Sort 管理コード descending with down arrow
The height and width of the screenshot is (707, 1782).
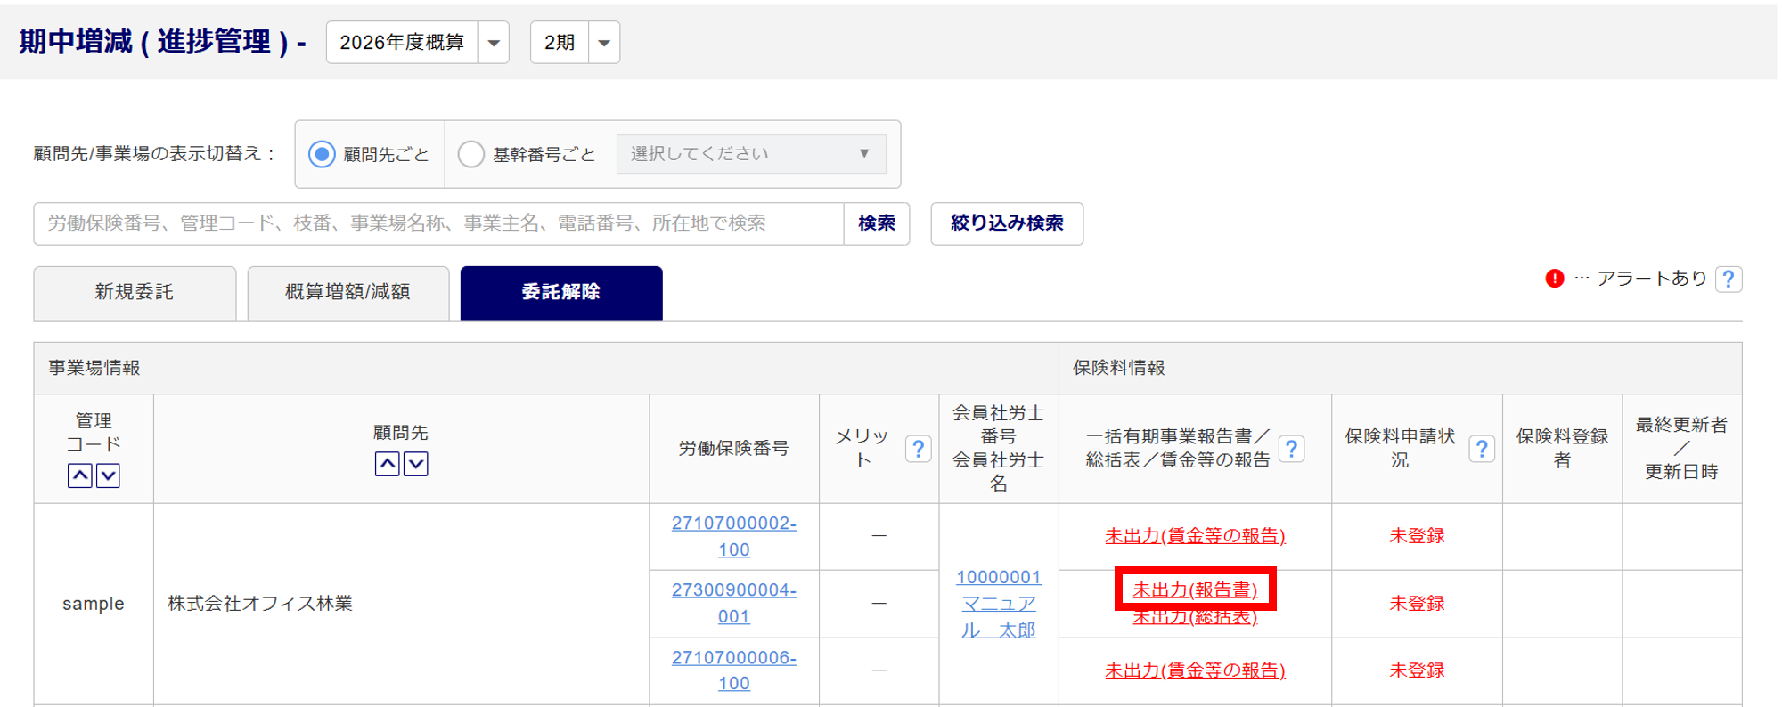[x=109, y=475]
